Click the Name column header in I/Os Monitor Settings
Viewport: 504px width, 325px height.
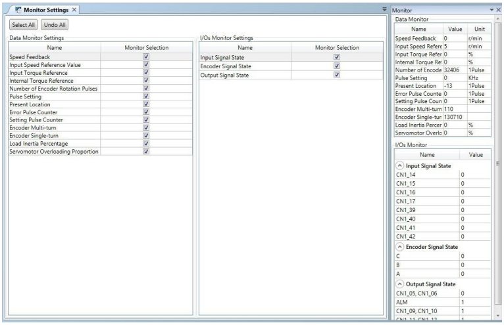coord(245,47)
